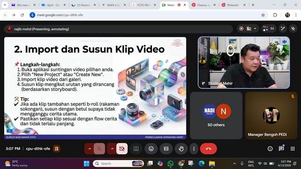The image size is (301, 169).
Task: Open the dropdown arrow next to recording icon
Action: [255, 29]
